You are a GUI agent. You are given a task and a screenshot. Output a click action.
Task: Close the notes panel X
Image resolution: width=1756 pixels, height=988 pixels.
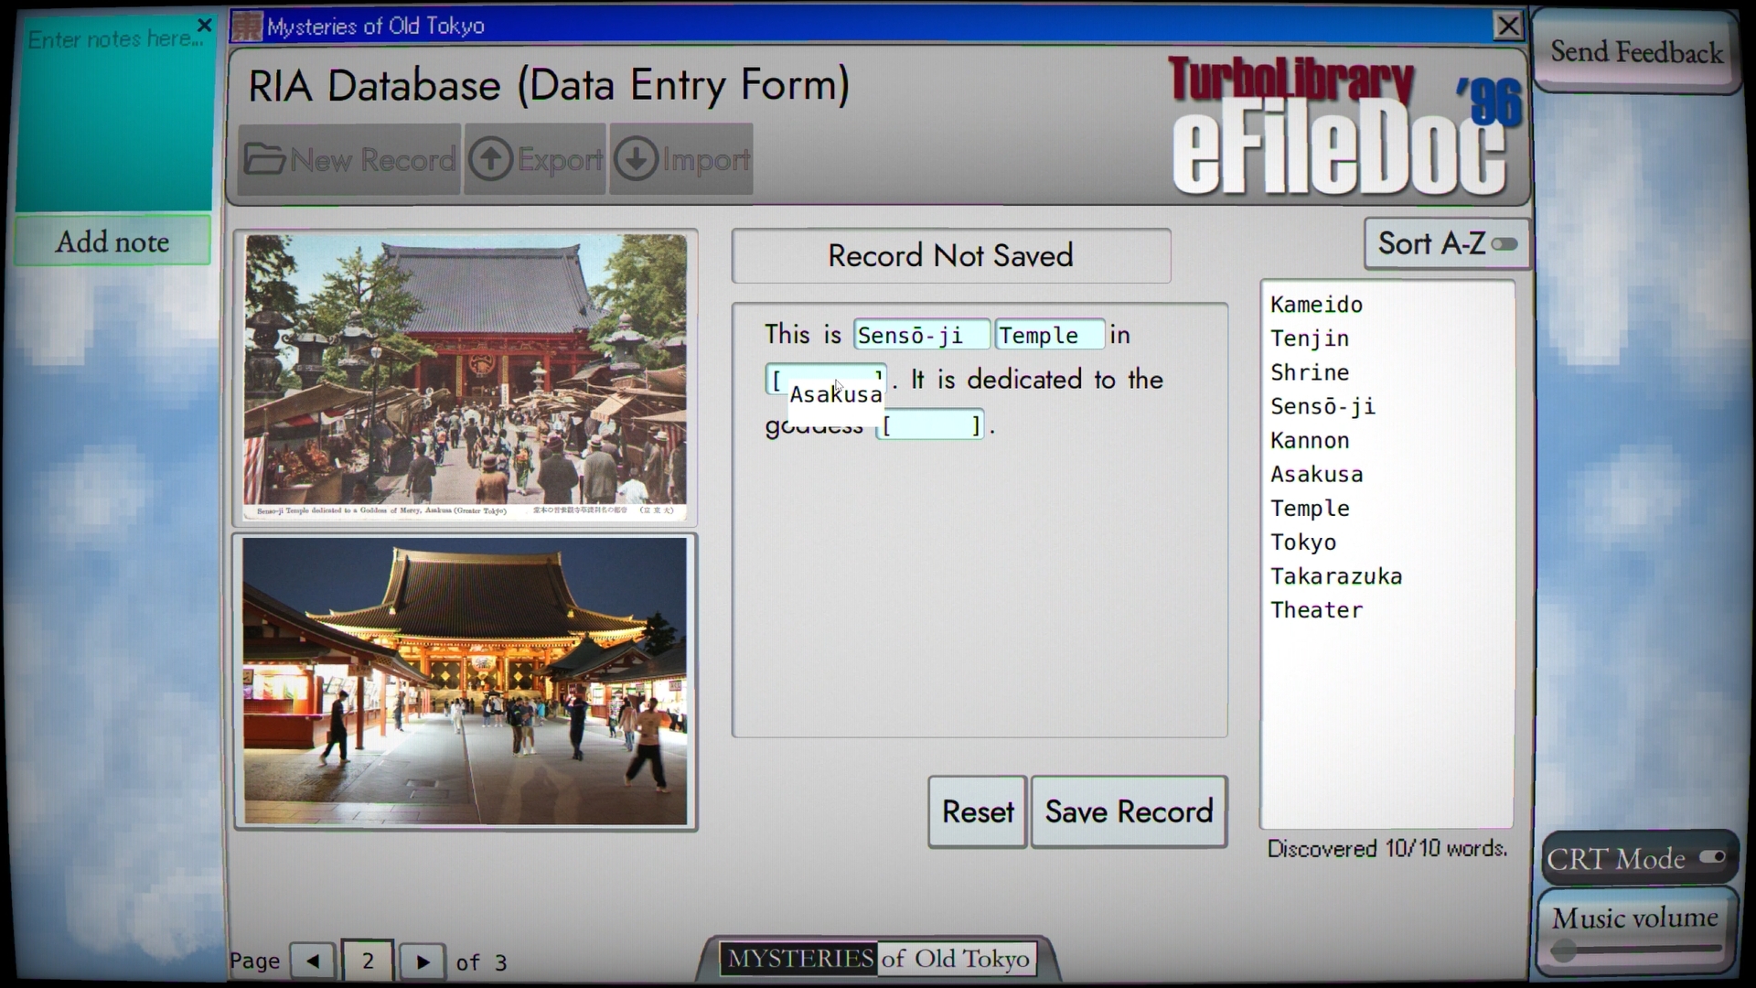205,25
